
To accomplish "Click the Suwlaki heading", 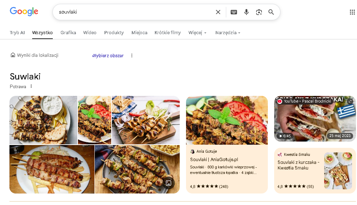I will tap(25, 76).
